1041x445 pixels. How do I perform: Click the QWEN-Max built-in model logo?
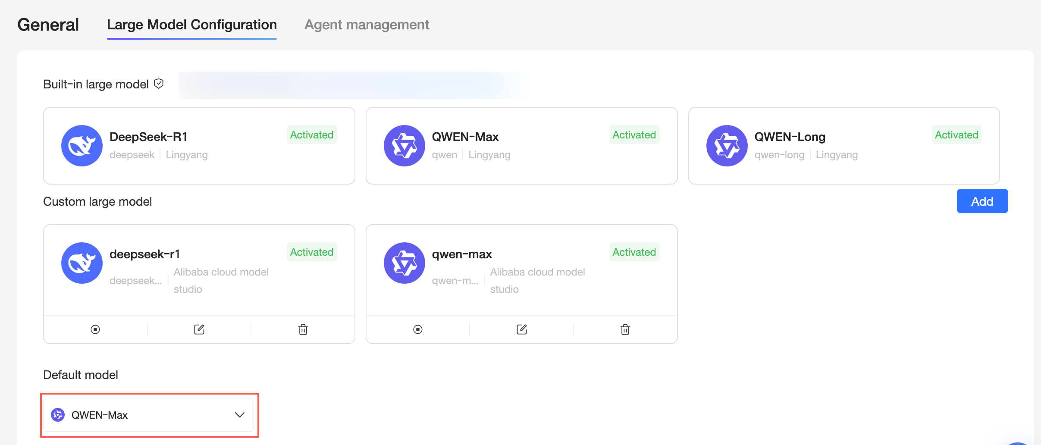[x=404, y=146]
